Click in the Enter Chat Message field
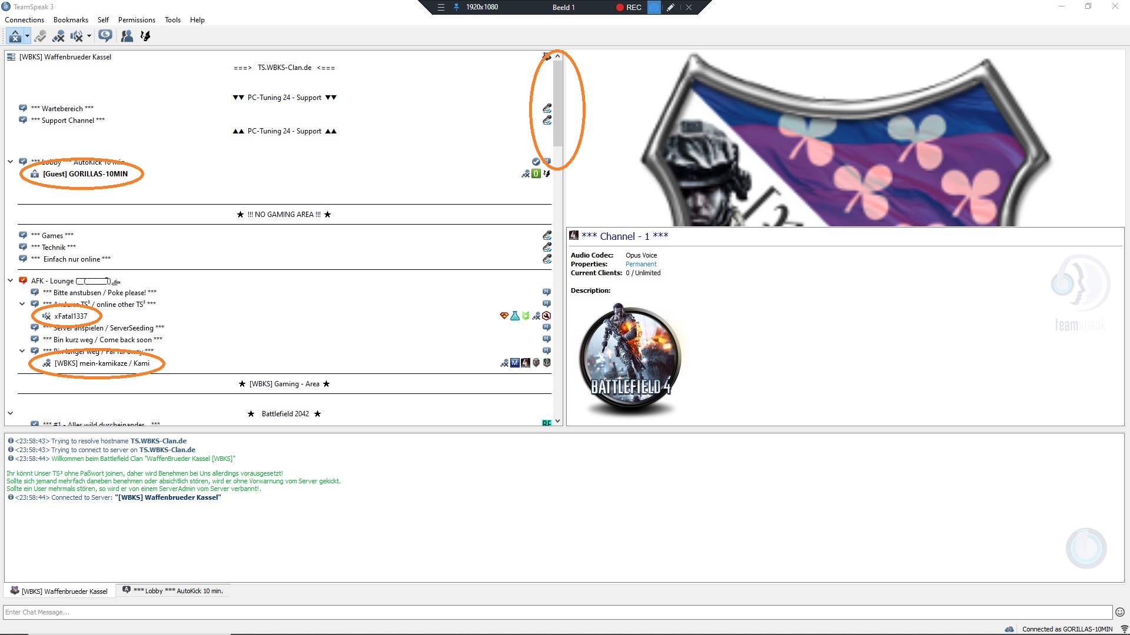 [553, 612]
